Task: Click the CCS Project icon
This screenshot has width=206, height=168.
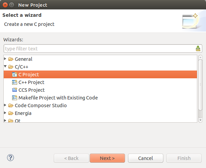Action: click(14, 90)
